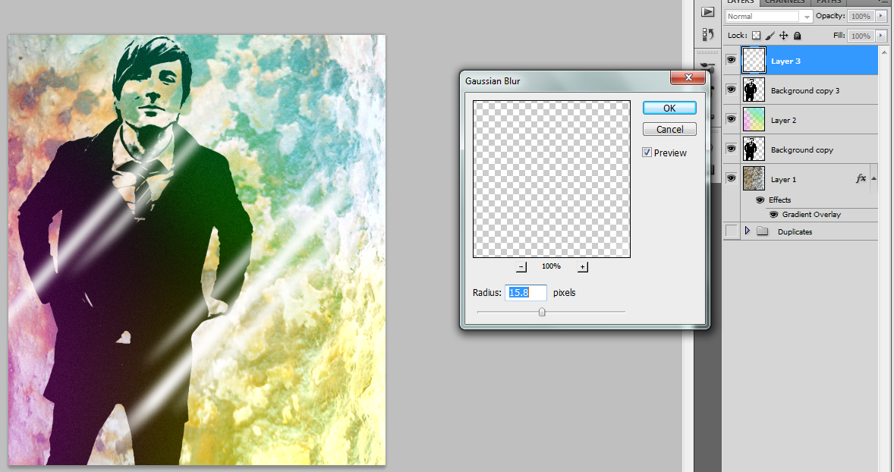
Task: Expand the Duplicates group triangle
Action: [747, 231]
